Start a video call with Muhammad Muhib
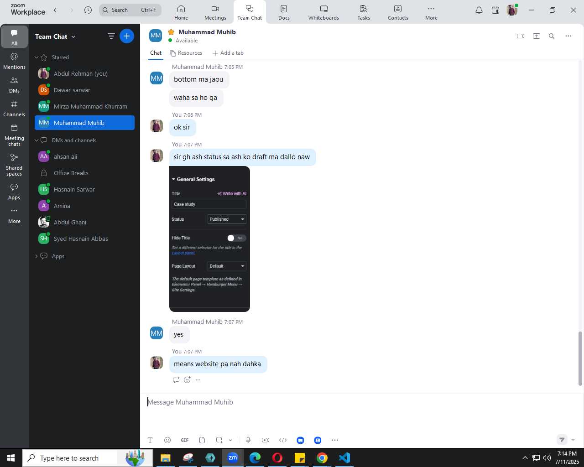 521,36
